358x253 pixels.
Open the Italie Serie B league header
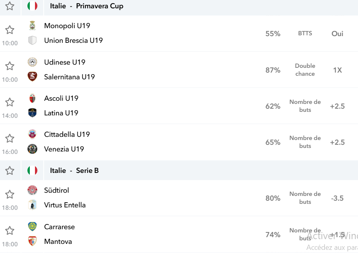pos(74,171)
